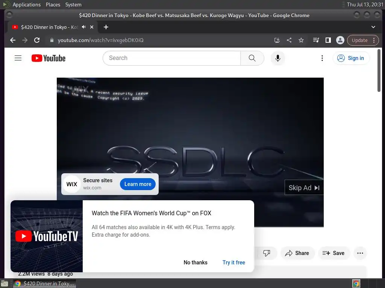Go back to the previous page
The height and width of the screenshot is (288, 385).
click(x=13, y=40)
